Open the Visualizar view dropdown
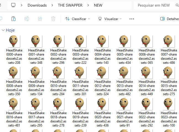 pyautogui.click(x=110, y=19)
